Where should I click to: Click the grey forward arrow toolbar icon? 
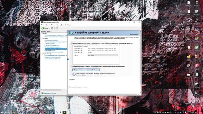coord(52,28)
